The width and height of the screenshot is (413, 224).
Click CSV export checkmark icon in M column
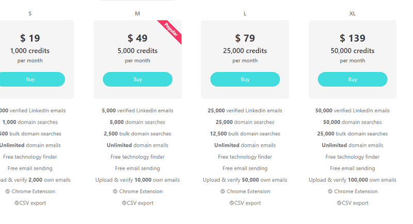[x=124, y=203]
